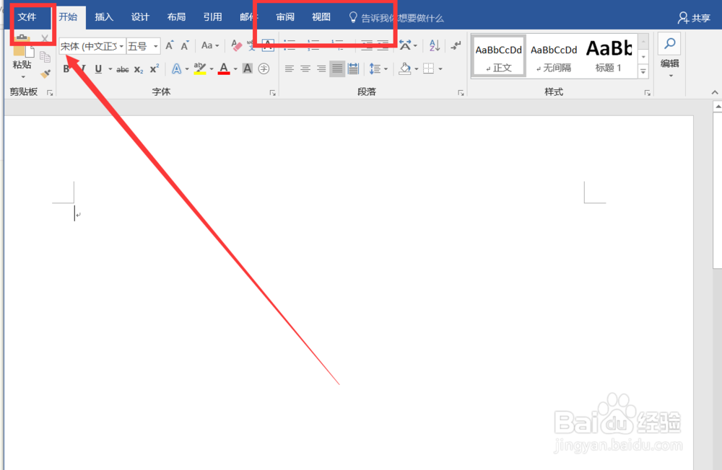Toggle the character border icon
The image size is (722, 470).
click(x=268, y=45)
